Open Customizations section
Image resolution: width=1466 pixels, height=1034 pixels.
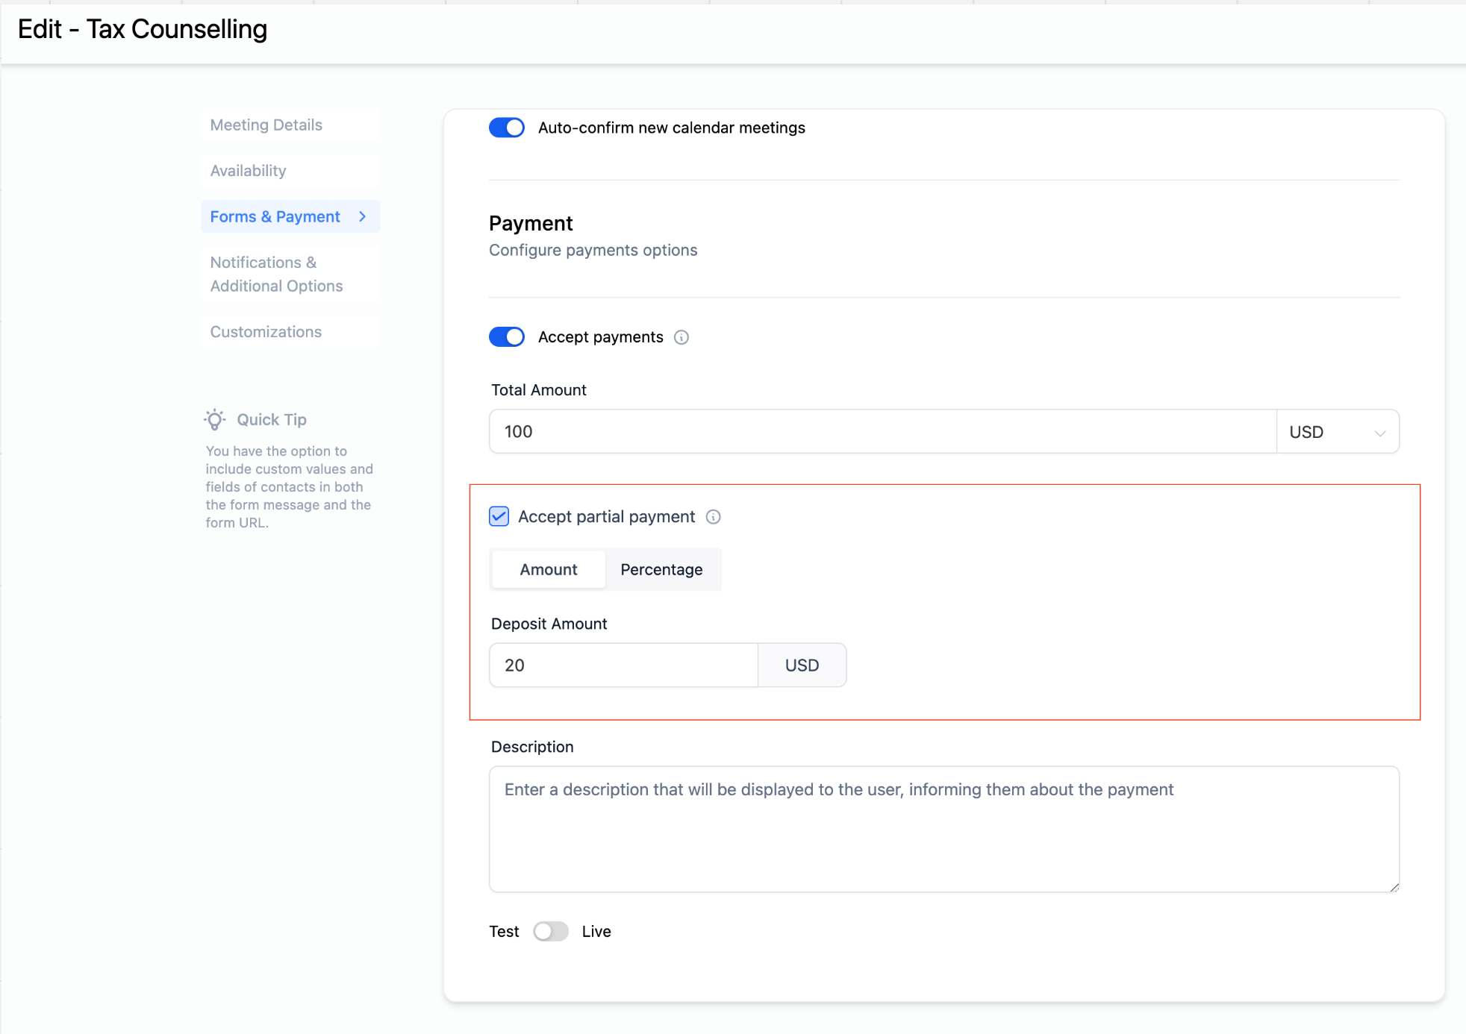pyautogui.click(x=266, y=332)
